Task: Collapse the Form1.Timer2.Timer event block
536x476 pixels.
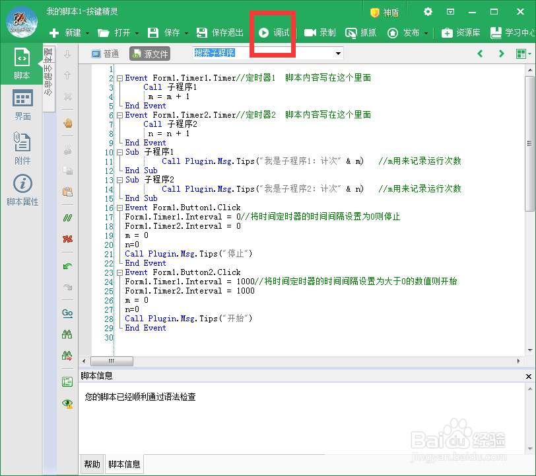Action: tap(119, 116)
